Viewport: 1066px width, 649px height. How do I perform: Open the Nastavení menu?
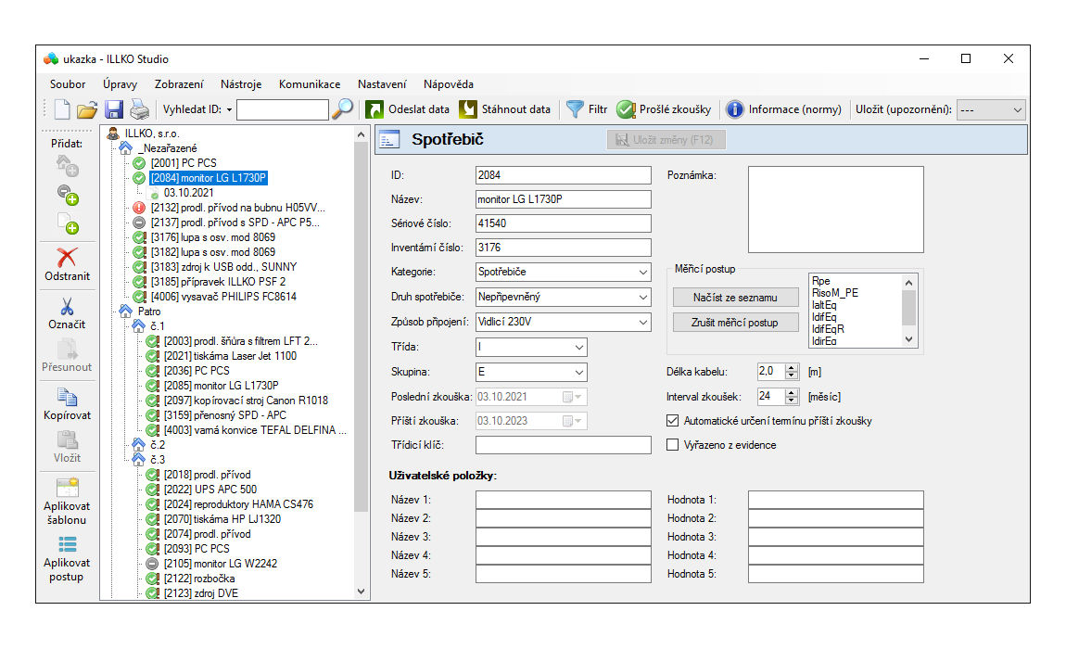pyautogui.click(x=382, y=84)
